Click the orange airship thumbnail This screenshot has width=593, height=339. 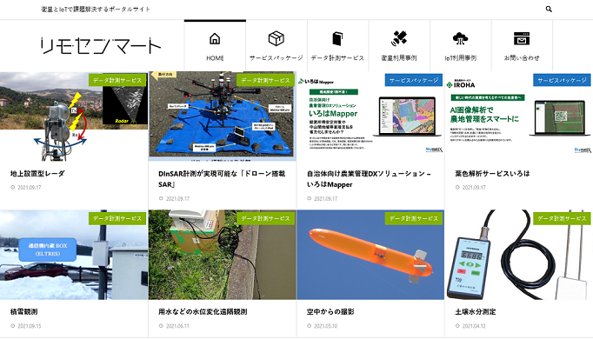tap(370, 255)
